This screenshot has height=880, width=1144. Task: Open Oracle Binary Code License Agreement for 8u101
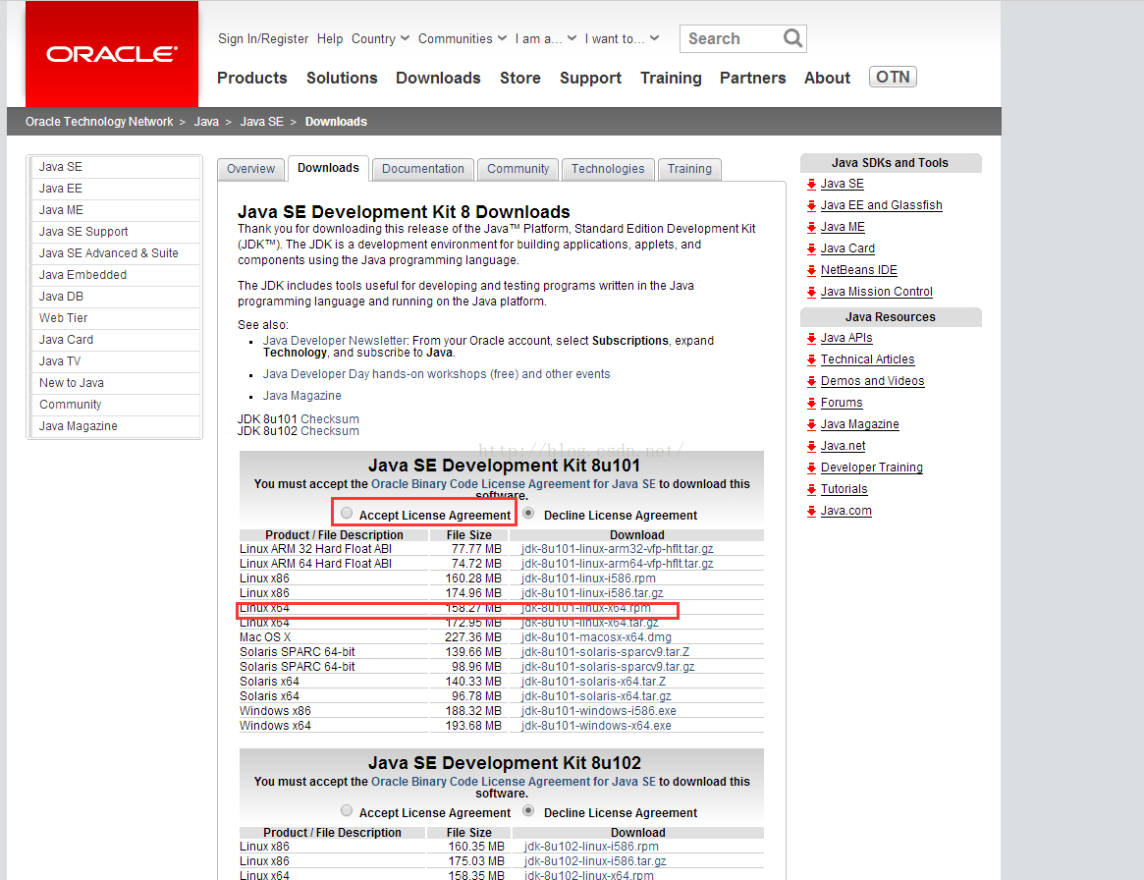(x=514, y=484)
